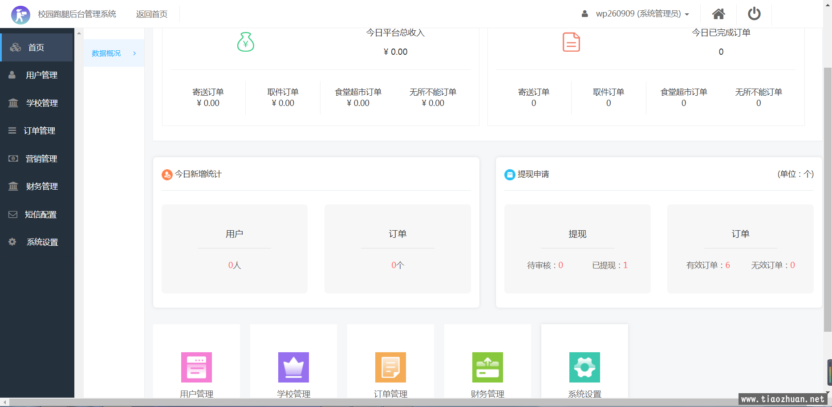
Task: Click the green money bag income icon
Action: [x=246, y=42]
